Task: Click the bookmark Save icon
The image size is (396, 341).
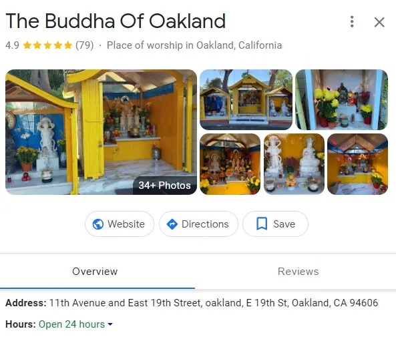Action: 262,224
